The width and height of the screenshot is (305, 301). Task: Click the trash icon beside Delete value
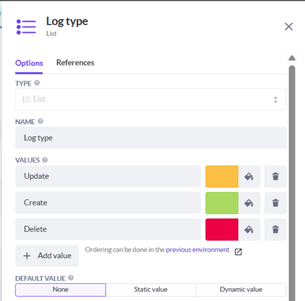coord(275,229)
